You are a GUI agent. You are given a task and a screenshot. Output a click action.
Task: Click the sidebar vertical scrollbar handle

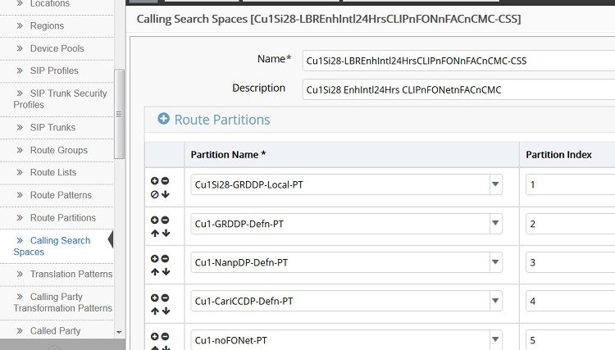coord(119,114)
